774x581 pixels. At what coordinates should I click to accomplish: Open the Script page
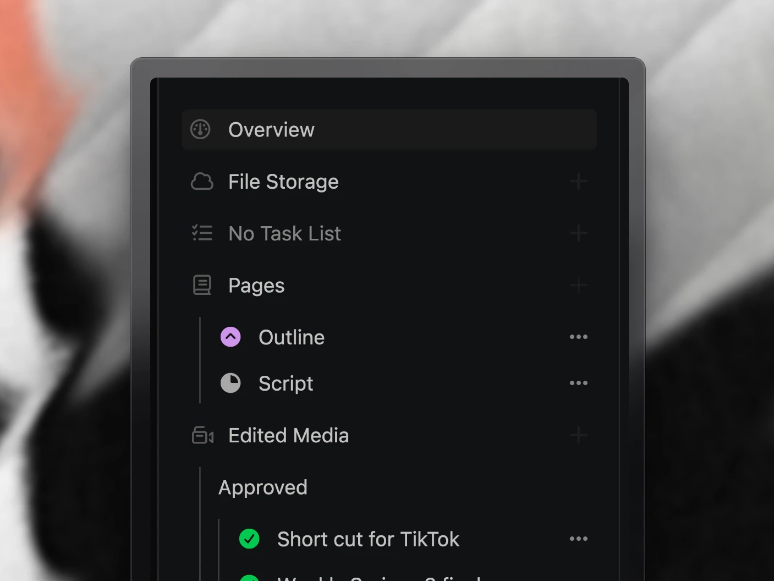click(x=286, y=383)
